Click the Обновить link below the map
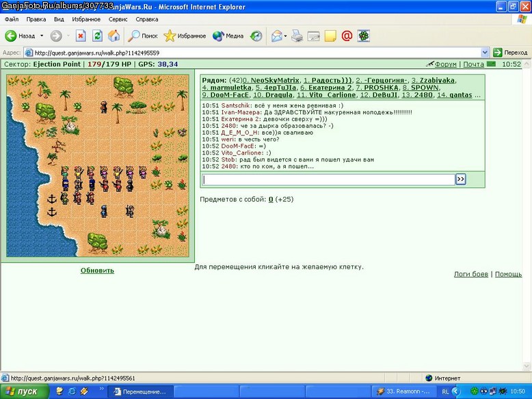 coord(97,271)
